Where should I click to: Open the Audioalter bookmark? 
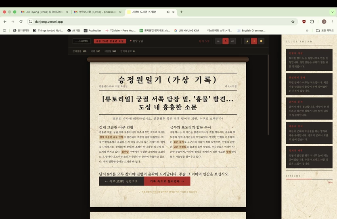coord(93,31)
